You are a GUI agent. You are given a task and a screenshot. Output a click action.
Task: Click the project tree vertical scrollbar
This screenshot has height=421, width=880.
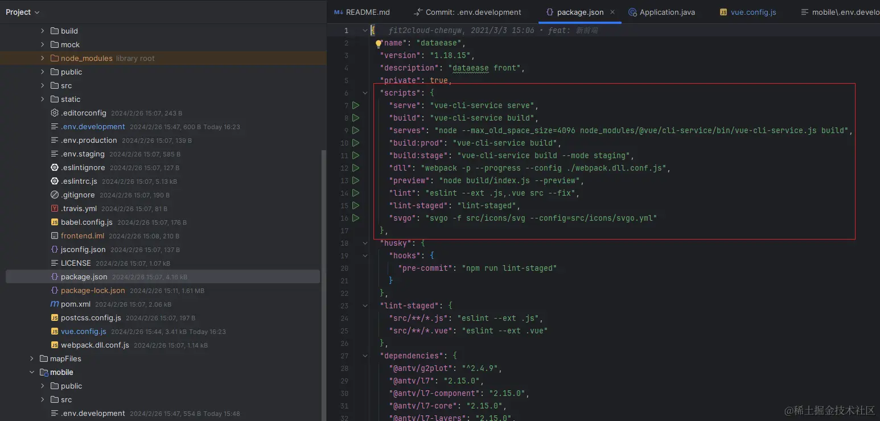point(324,284)
